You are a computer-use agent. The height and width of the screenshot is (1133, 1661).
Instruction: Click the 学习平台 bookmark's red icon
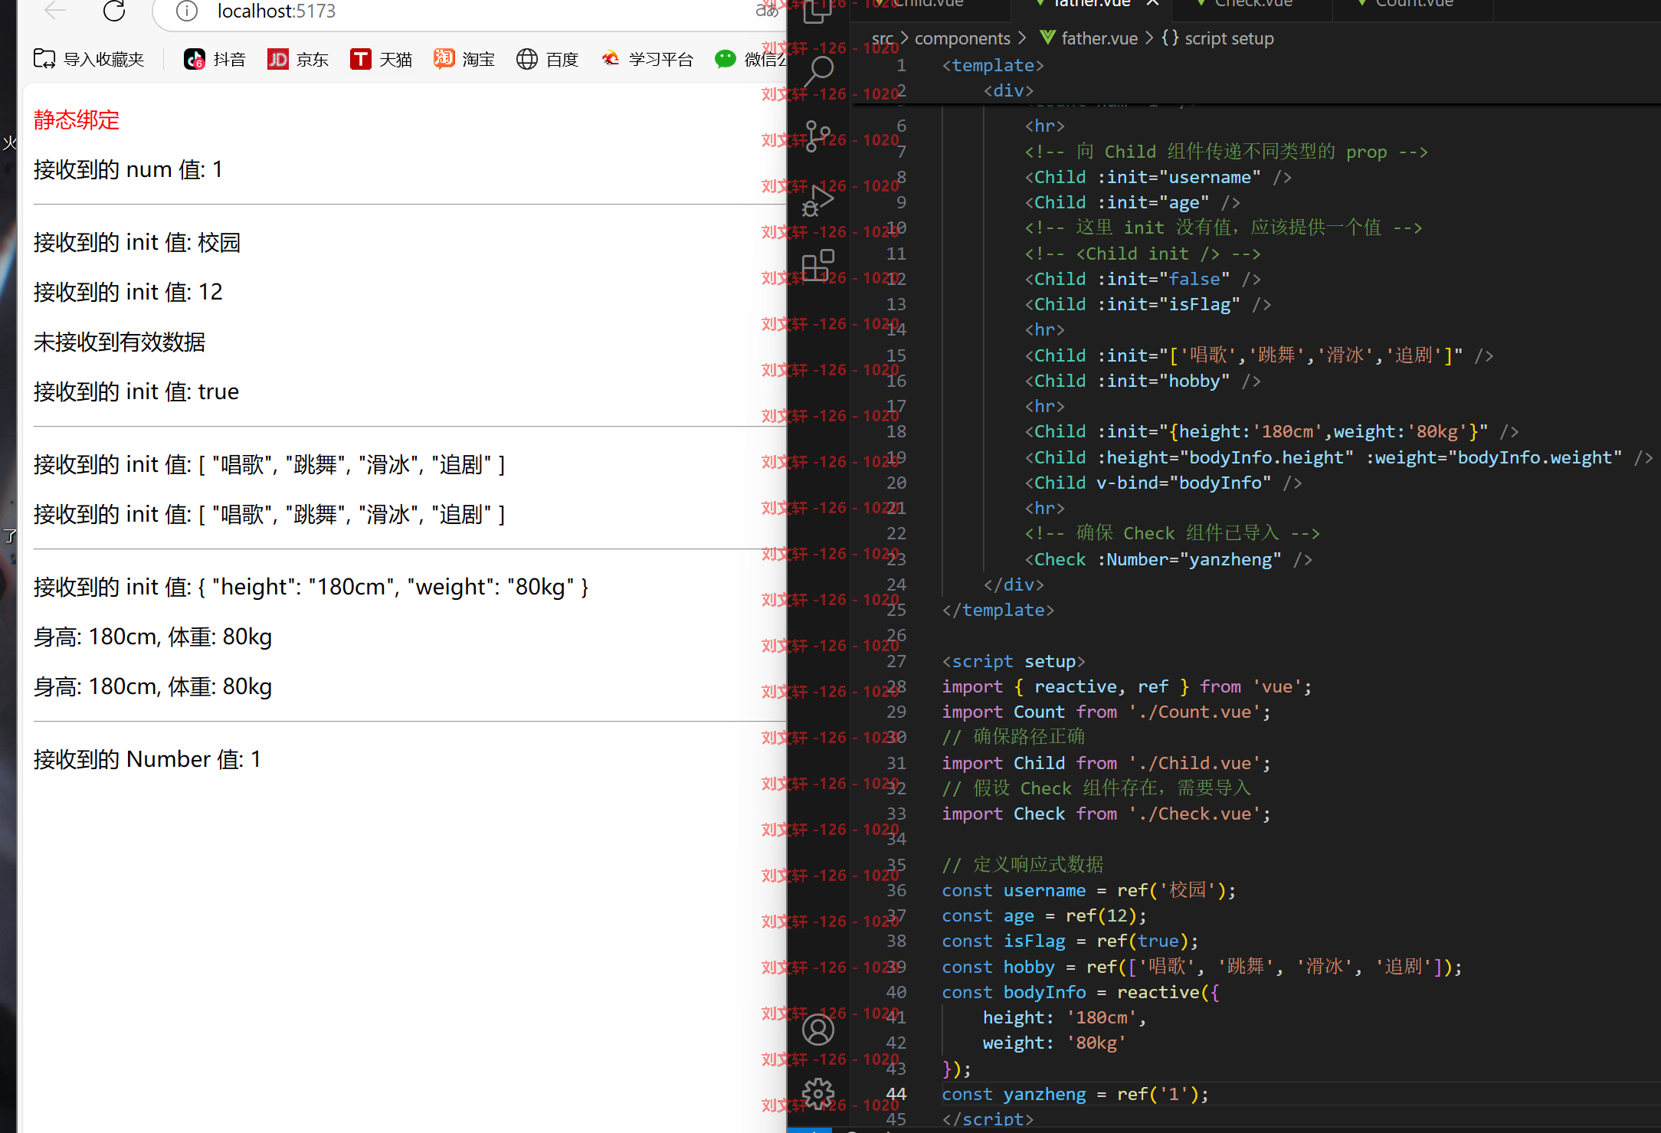pos(610,59)
